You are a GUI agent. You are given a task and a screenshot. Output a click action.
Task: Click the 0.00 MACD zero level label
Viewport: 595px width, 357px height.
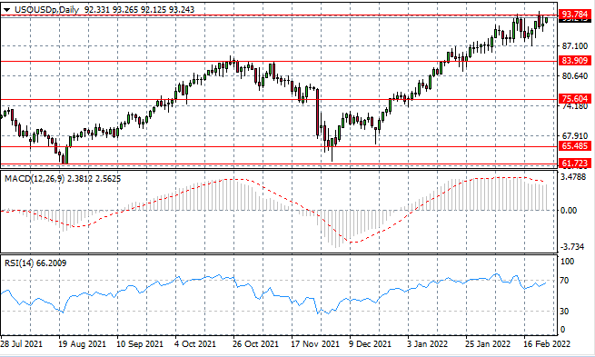[x=569, y=211]
